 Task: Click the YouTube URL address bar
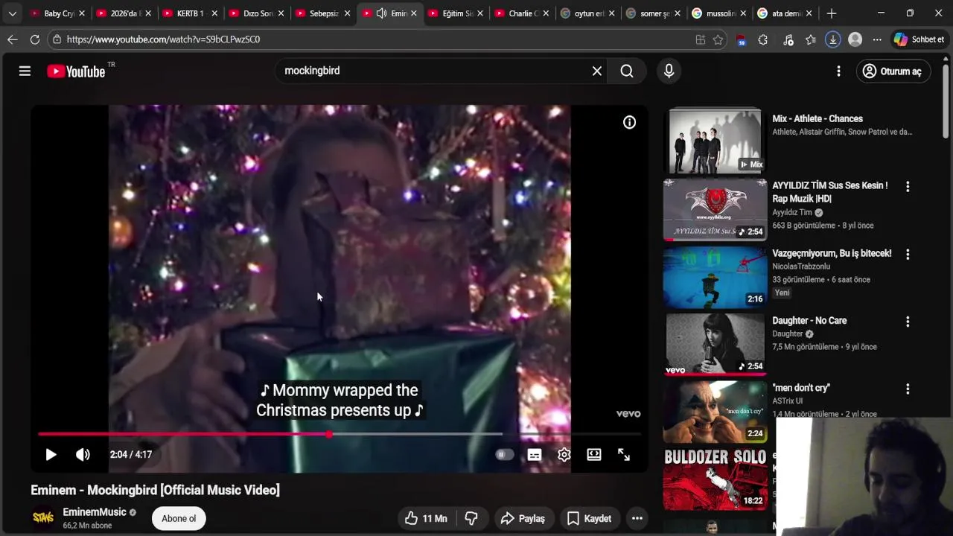(372, 39)
